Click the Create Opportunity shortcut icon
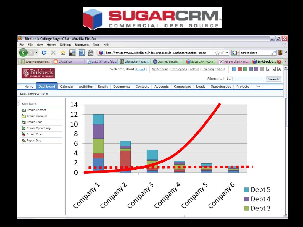The height and width of the screenshot is (227, 303). click(24, 128)
